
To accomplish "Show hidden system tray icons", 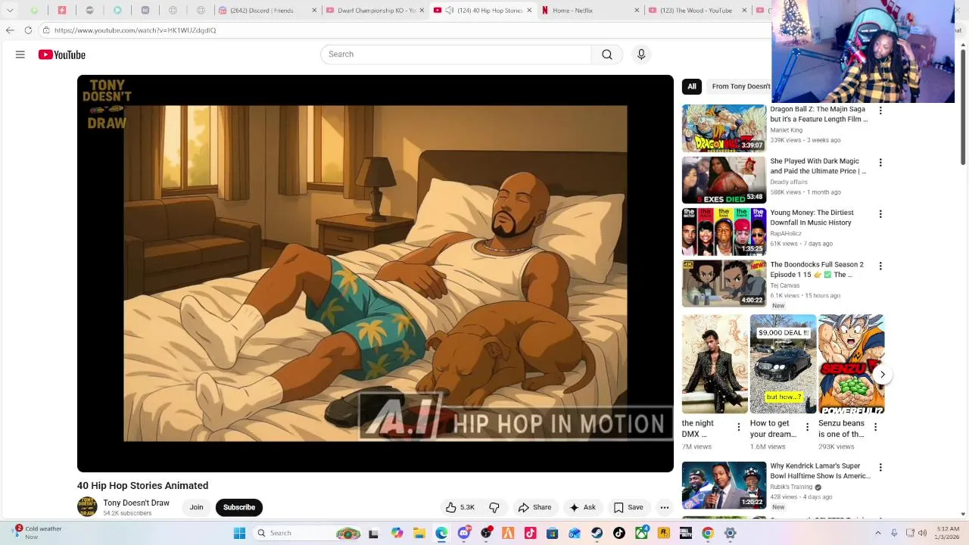I will (x=878, y=533).
